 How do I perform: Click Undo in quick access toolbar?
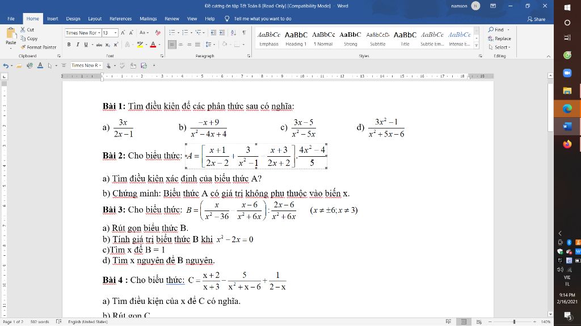pyautogui.click(x=6, y=66)
